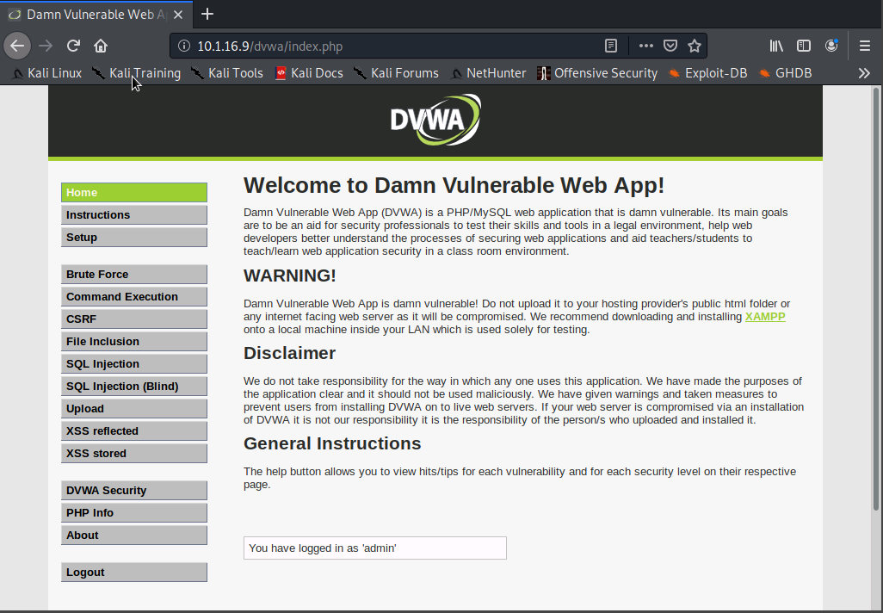This screenshot has width=883, height=613.
Task: Select Home in the DVWA sidebar
Action: [x=134, y=192]
